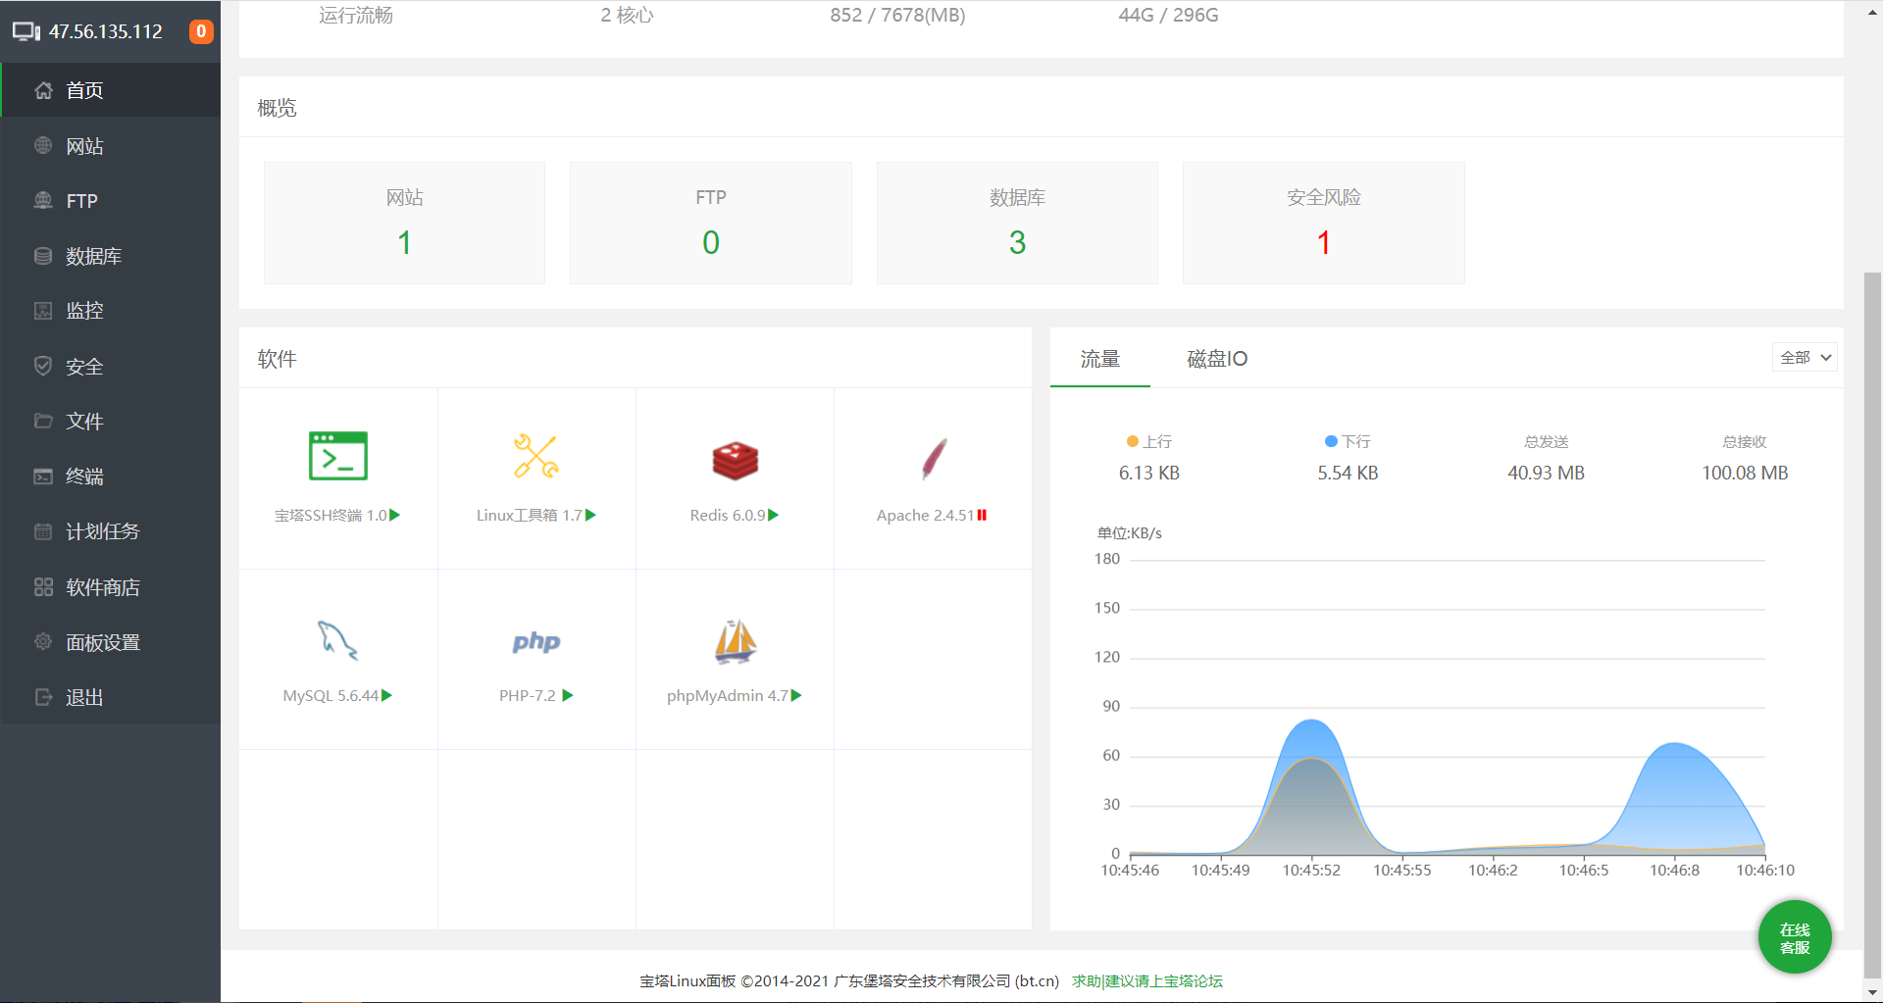Open the 在线客服 online support button
1883x1003 pixels.
coord(1794,938)
